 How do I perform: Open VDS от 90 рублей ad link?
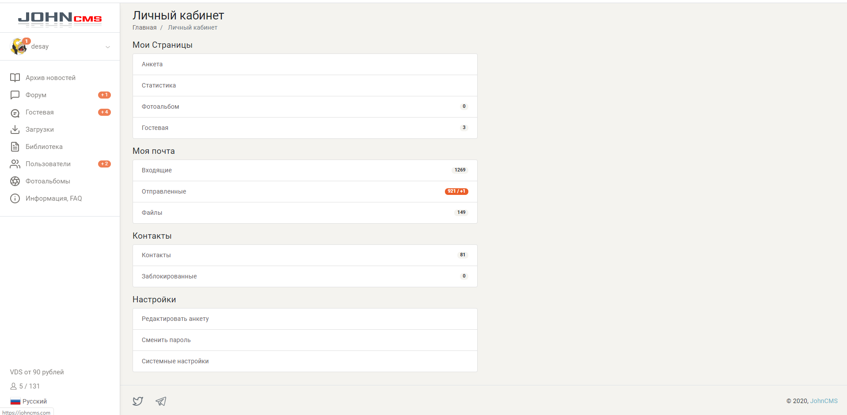(37, 372)
